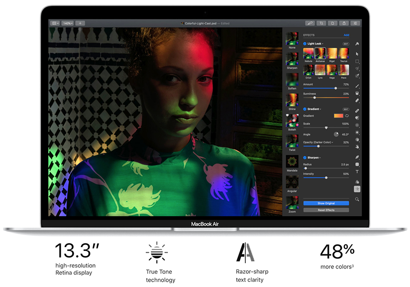Click the highlighted Effects star tool
Image resolution: width=410 pixels, height=287 pixels.
pyautogui.click(x=357, y=189)
